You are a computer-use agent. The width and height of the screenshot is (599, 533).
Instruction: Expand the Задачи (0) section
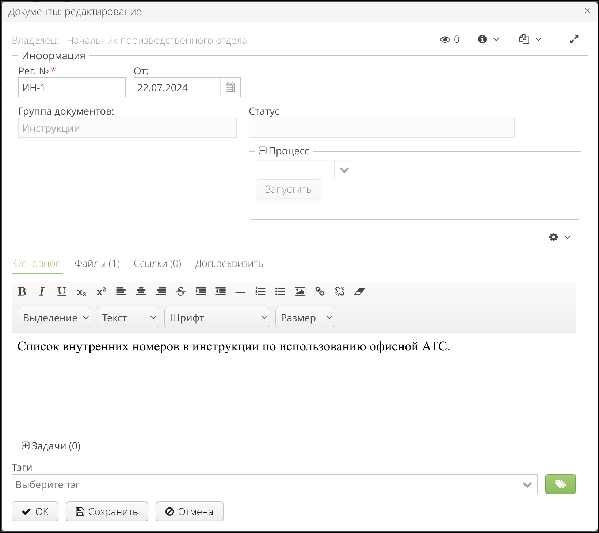(25, 446)
